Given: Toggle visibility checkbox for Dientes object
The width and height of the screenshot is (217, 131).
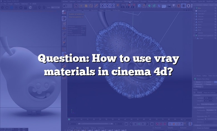Looking at the screenshot, I should 215,22.
